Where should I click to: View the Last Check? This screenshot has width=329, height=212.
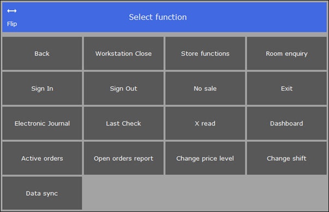click(x=124, y=123)
